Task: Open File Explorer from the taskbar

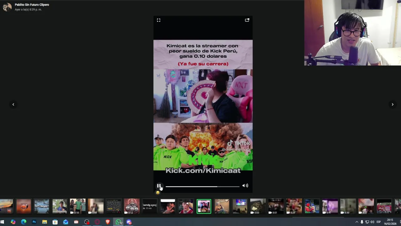Action: (44, 222)
